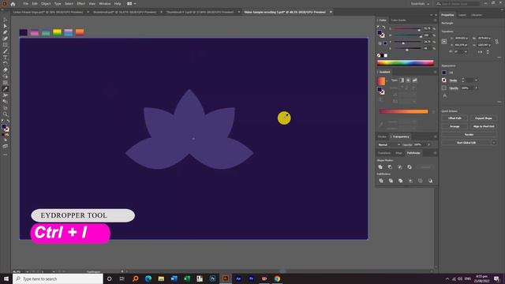
Task: Click the Unite shape mode icon
Action: point(380,167)
